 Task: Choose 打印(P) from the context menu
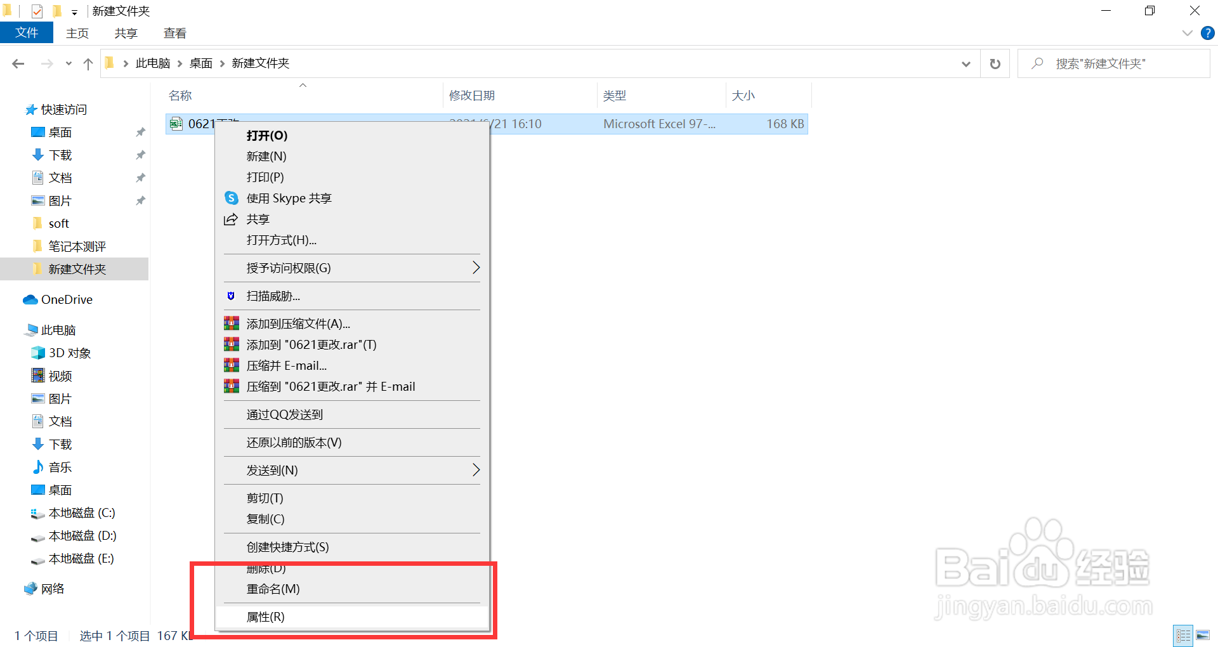tap(352, 177)
